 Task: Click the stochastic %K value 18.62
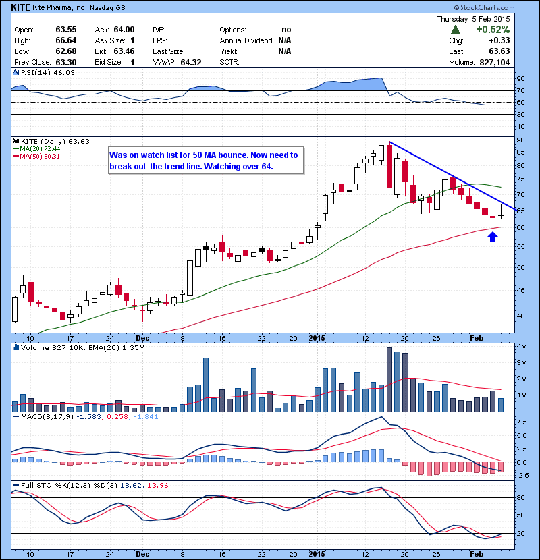coord(130,485)
